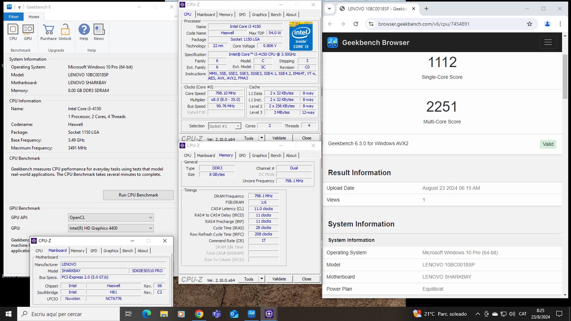Click Tools button in Memory CPU-Z window
This screenshot has height=321, width=571.
click(x=249, y=279)
